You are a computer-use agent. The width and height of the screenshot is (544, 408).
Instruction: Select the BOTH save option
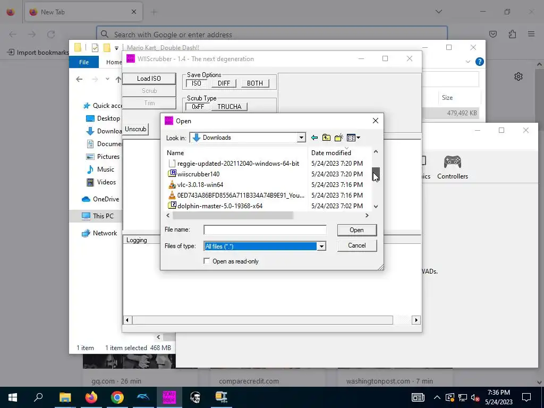point(254,83)
